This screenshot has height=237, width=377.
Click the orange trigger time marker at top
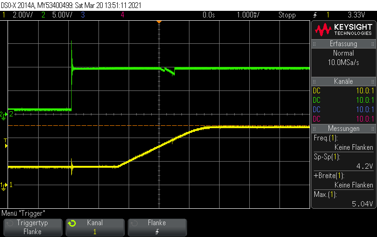pos(159,22)
